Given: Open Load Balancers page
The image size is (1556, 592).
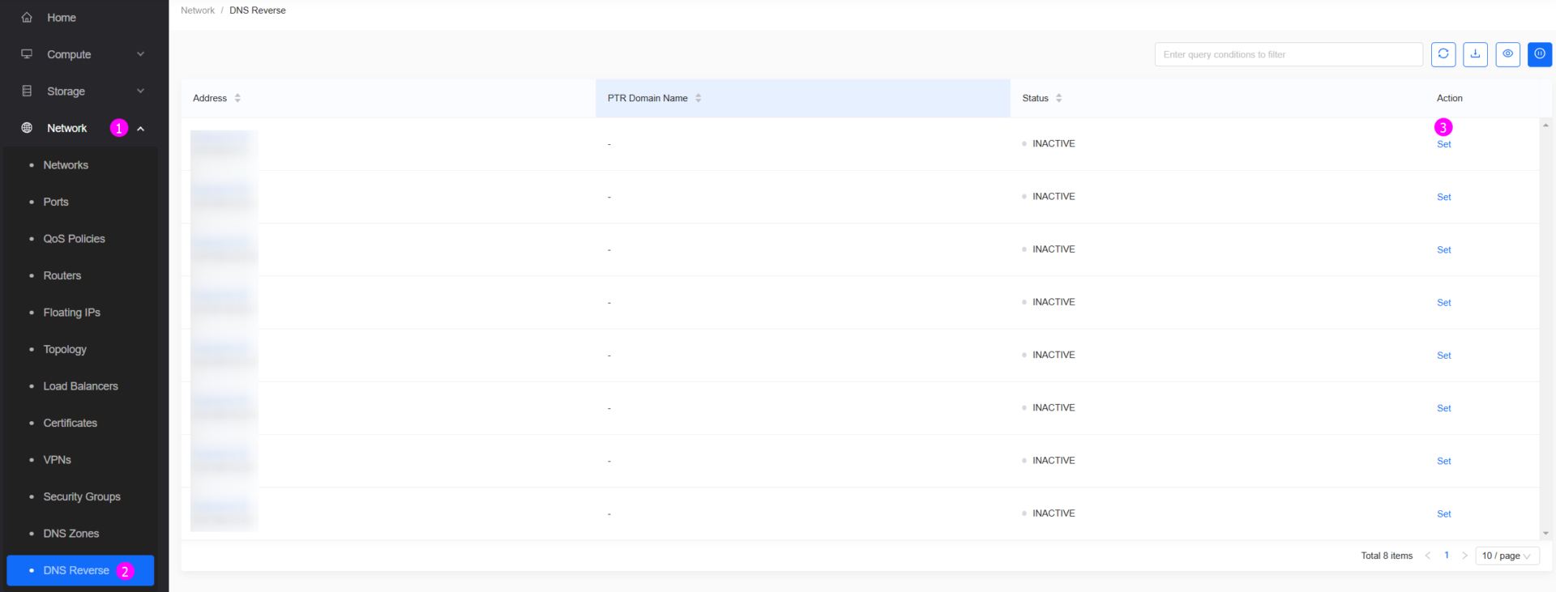Looking at the screenshot, I should click(80, 386).
